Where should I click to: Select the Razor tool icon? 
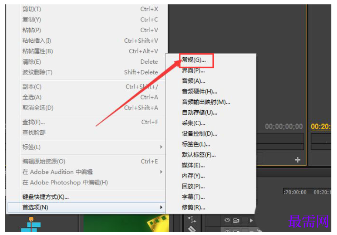pyautogui.click(x=192, y=229)
